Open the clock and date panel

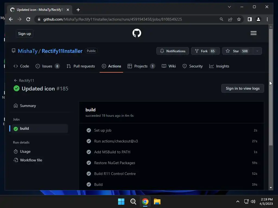point(266,201)
